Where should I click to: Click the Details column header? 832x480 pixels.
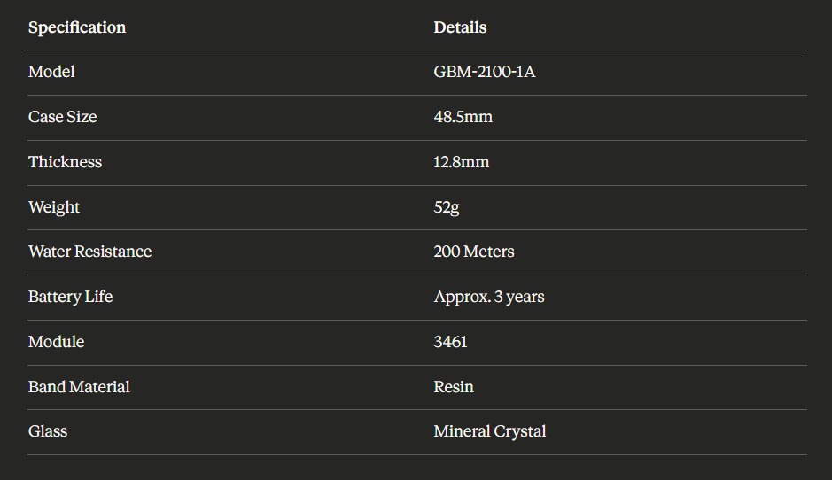[460, 27]
